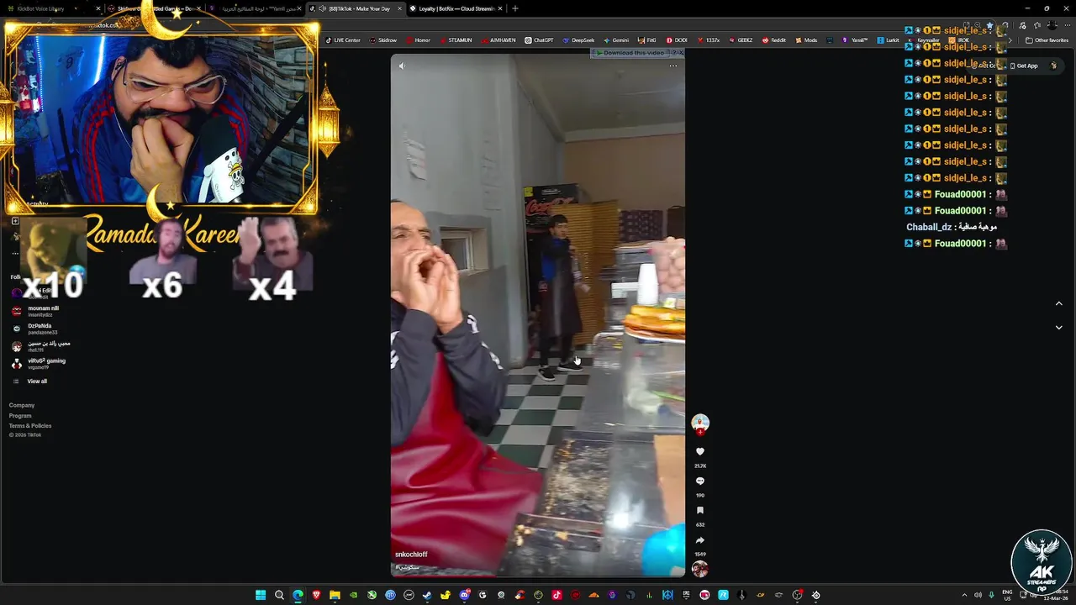The width and height of the screenshot is (1076, 605).
Task: Open the snkochioff username on video
Action: (x=411, y=555)
